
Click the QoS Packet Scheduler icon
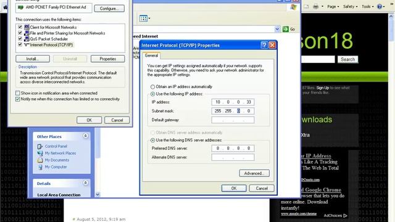click(x=27, y=39)
